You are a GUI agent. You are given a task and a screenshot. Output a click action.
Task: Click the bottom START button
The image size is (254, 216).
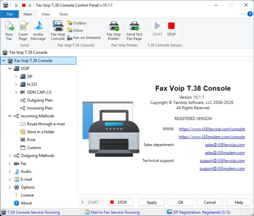pyautogui.click(x=91, y=202)
